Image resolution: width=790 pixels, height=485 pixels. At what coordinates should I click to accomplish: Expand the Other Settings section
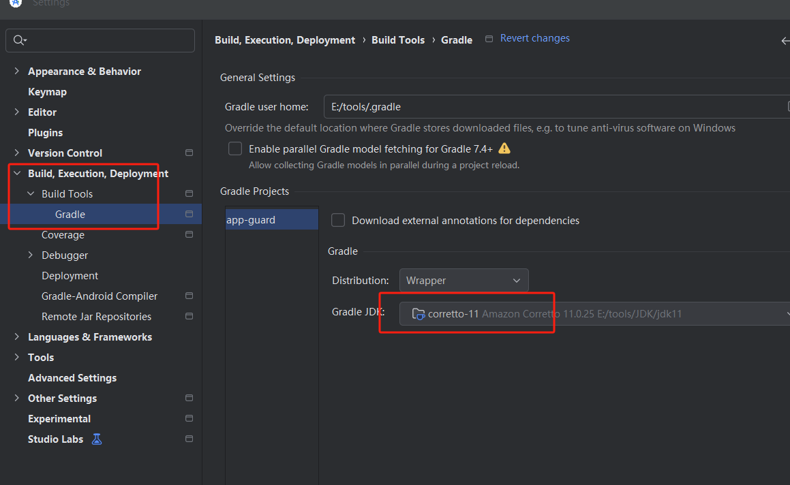click(x=16, y=398)
